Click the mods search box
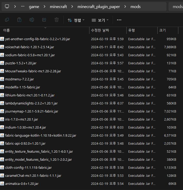Screen dimensions: 183x190 click(177, 6)
